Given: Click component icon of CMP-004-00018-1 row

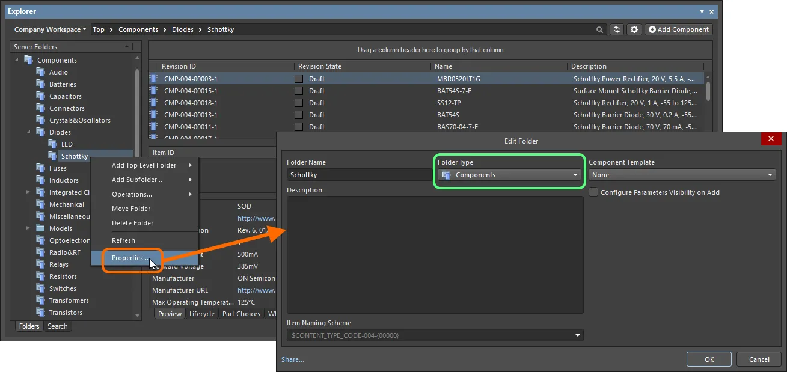Looking at the screenshot, I should pyautogui.click(x=154, y=102).
